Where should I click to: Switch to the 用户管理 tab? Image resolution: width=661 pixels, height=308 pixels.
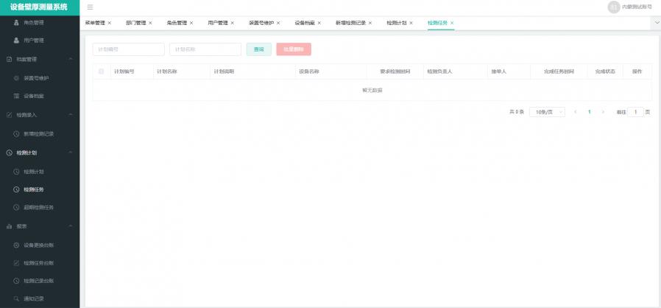(x=217, y=23)
